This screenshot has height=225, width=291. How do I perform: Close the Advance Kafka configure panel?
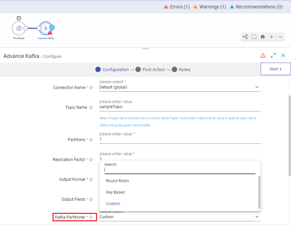283,55
